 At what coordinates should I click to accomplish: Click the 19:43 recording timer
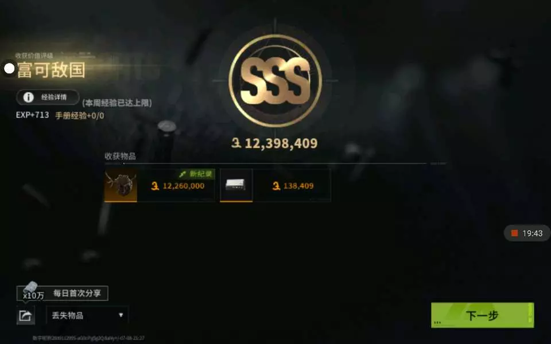click(533, 233)
